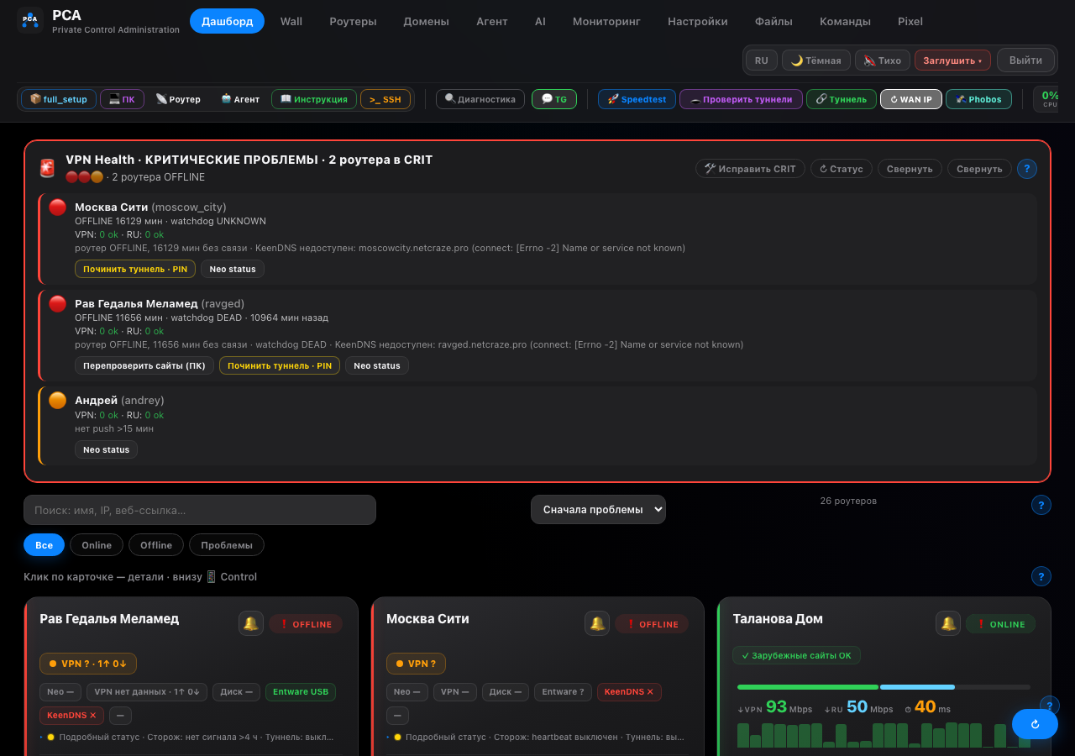Click VPN/RU speed bar on Таланова Дом
Viewport: 1075px width, 756px height.
[x=884, y=687]
